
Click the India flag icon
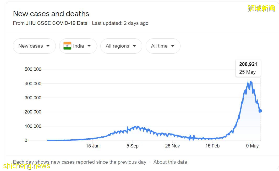67,46
